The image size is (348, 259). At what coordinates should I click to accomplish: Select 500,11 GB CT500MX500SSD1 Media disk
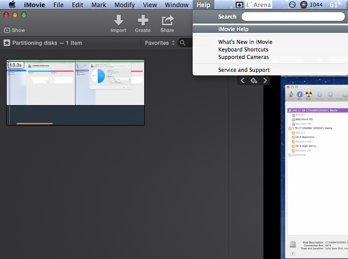(x=318, y=110)
